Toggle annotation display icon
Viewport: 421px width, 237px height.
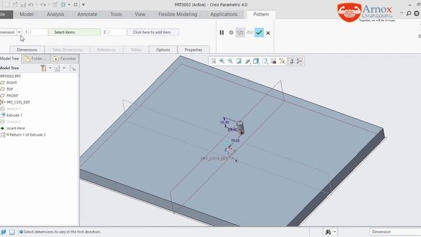[x=291, y=61]
